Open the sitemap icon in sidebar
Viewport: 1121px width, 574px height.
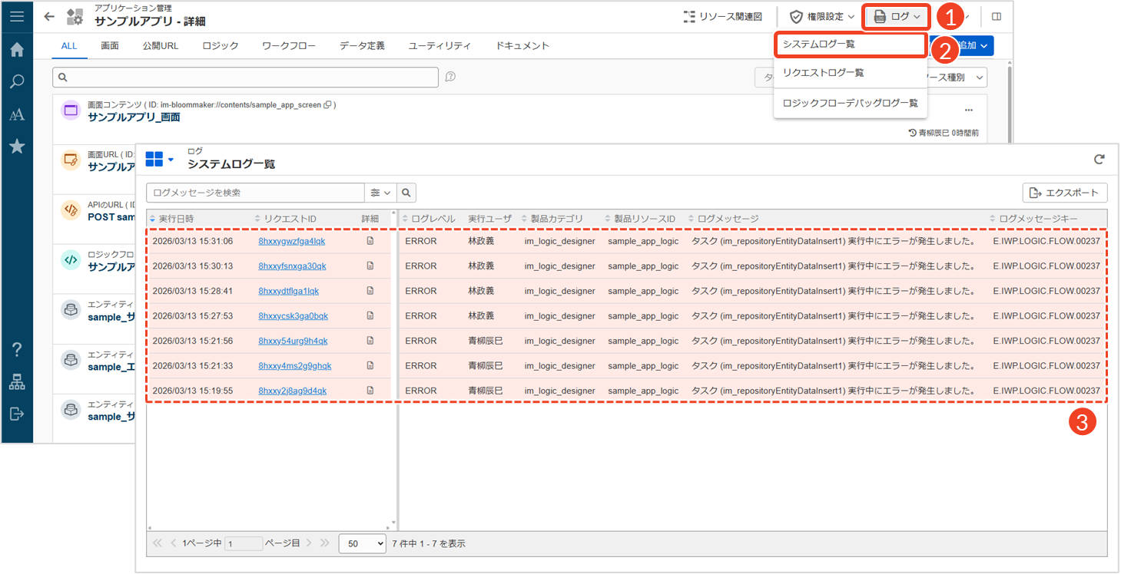(16, 382)
